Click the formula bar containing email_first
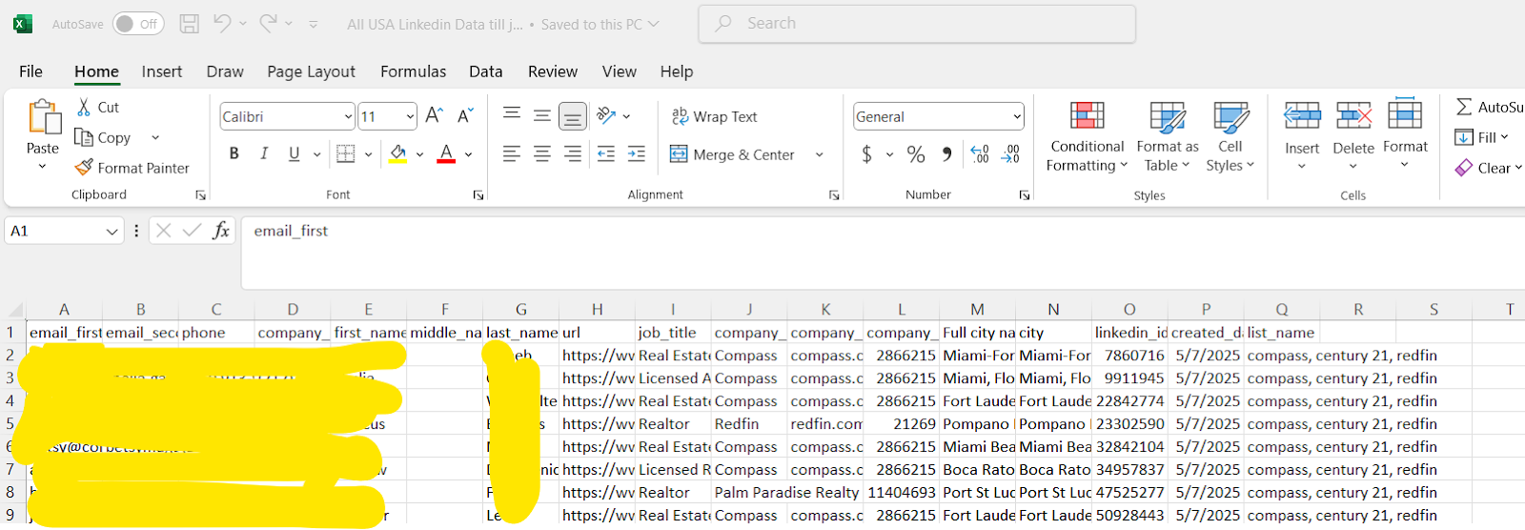The width and height of the screenshot is (1525, 530). click(883, 253)
